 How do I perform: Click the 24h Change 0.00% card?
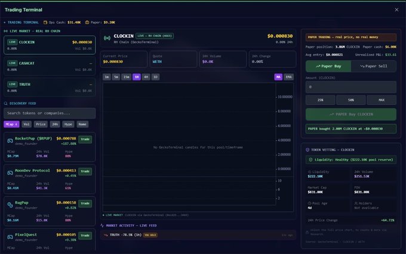coord(272,59)
